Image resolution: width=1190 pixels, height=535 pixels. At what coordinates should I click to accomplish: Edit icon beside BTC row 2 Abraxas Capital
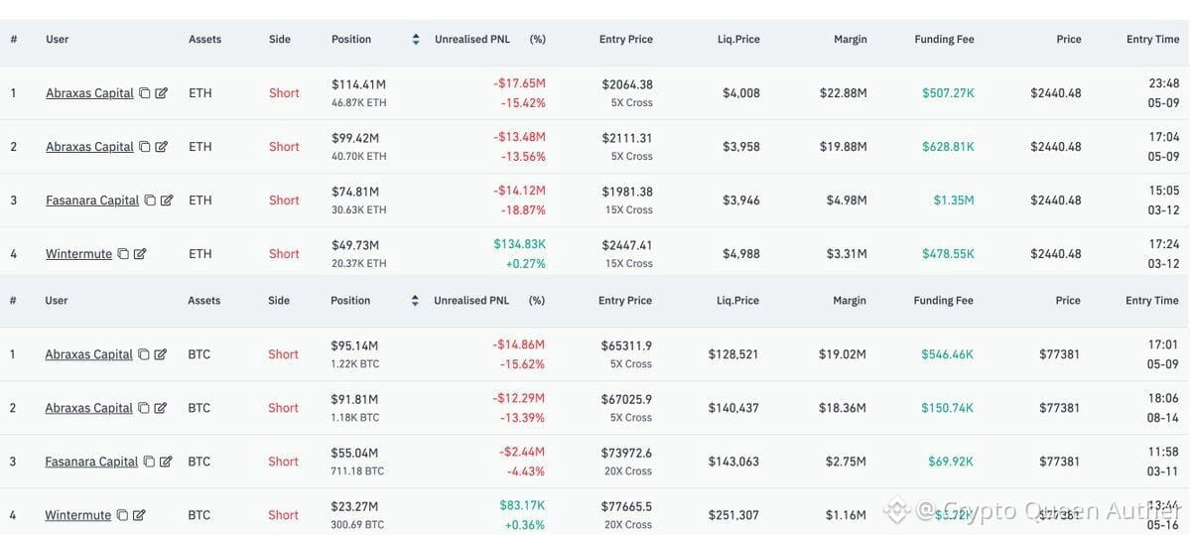[x=161, y=408]
